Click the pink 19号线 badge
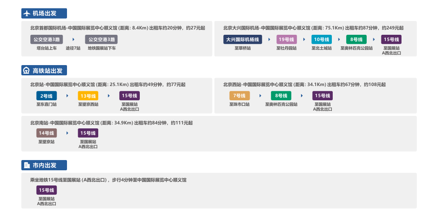 tap(287, 40)
